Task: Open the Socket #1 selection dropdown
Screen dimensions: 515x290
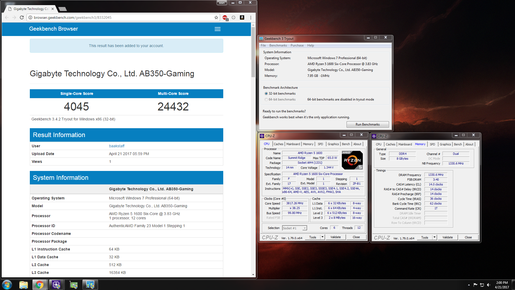Action: click(294, 228)
